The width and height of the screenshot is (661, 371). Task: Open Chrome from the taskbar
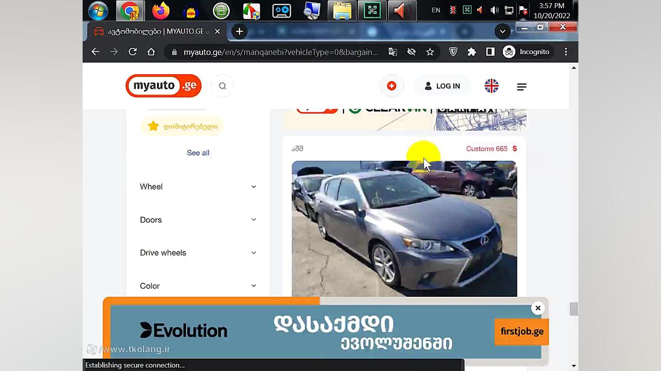pyautogui.click(x=130, y=10)
